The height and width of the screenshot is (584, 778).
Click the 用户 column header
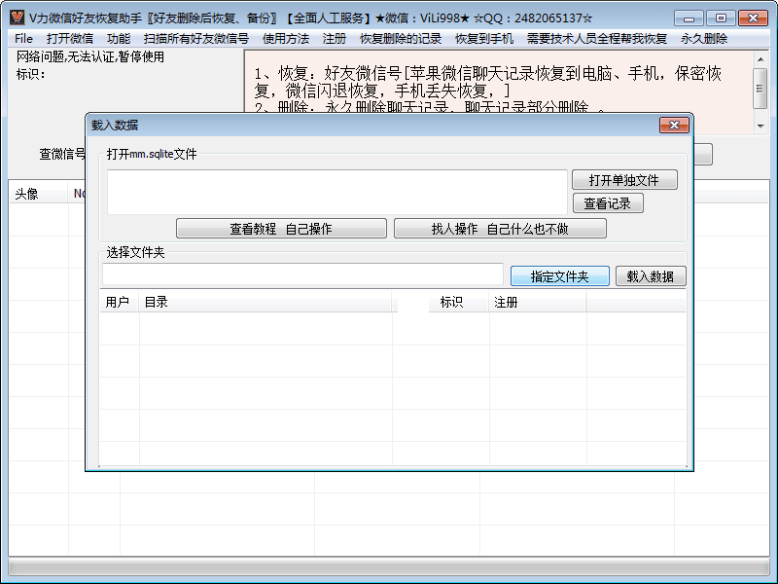click(x=119, y=302)
